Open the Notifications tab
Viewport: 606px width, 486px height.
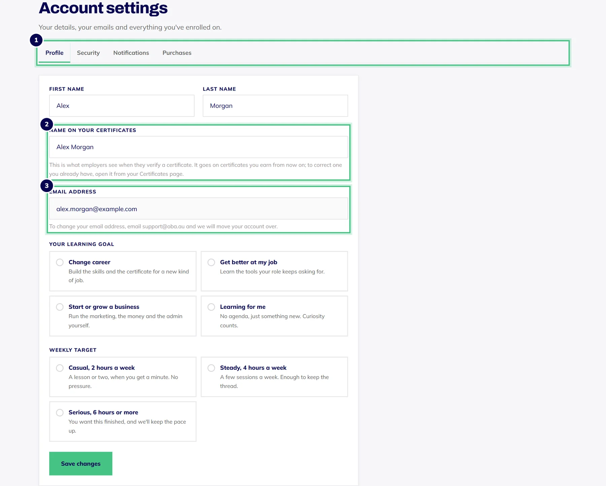131,53
